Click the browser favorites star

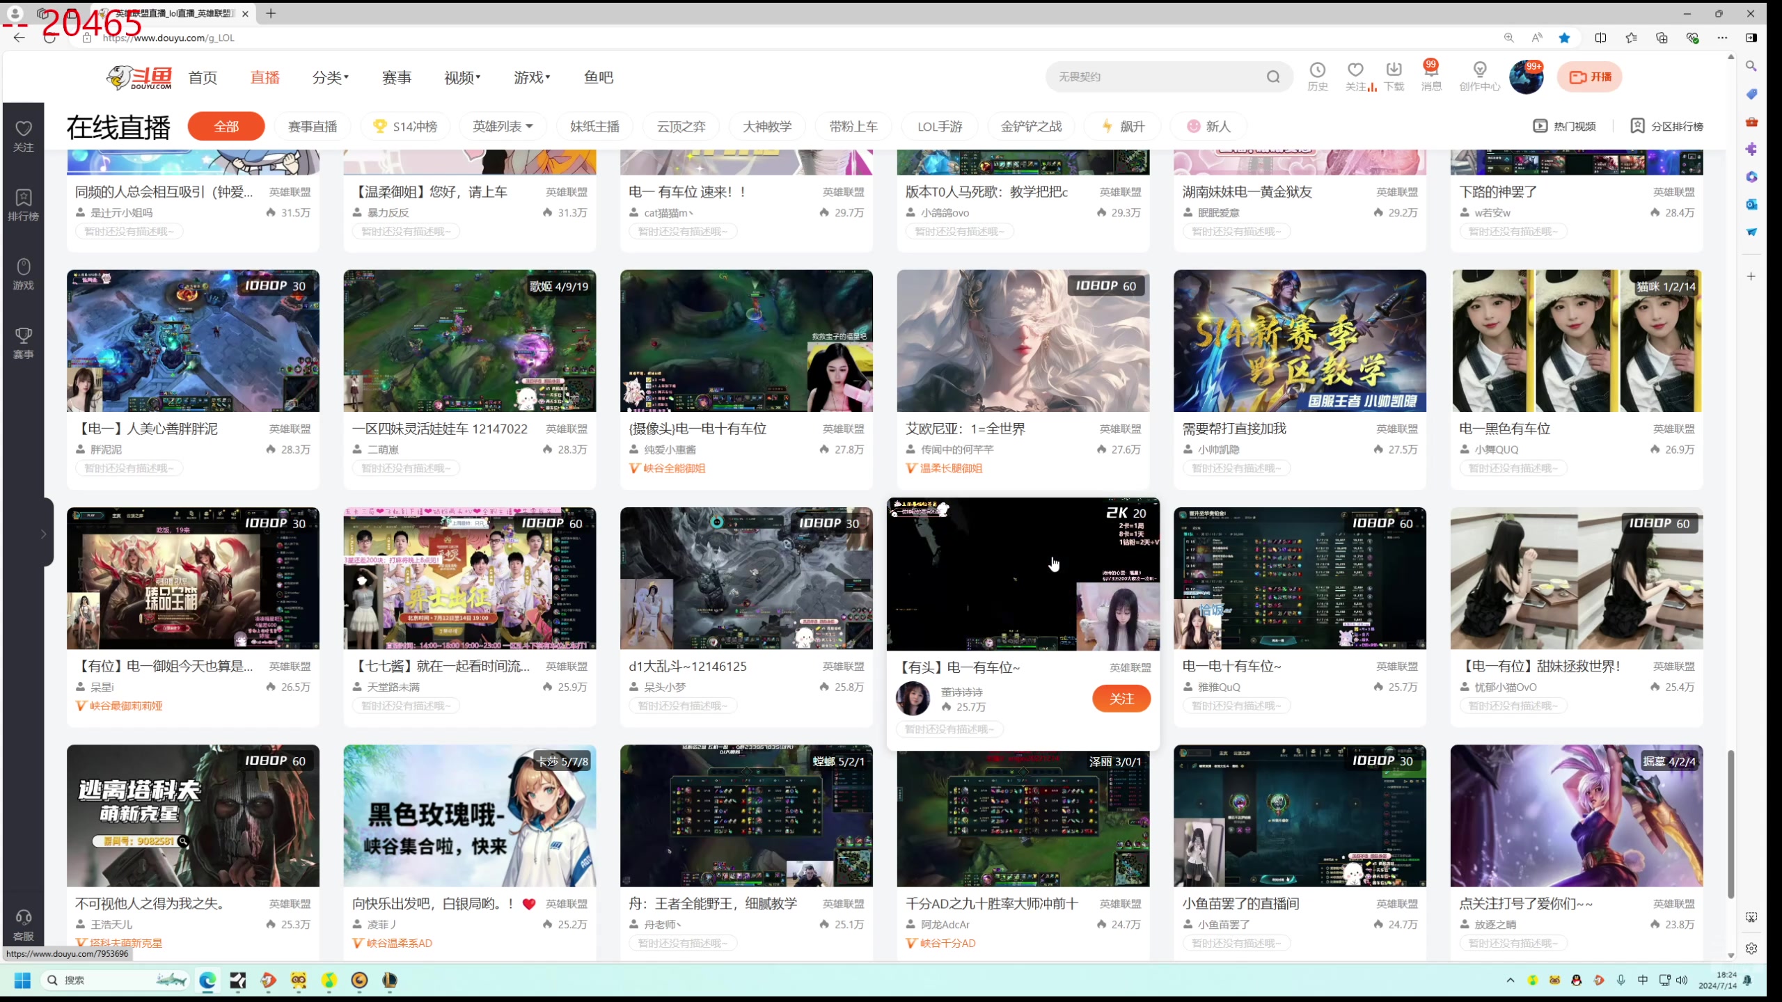click(x=1564, y=38)
